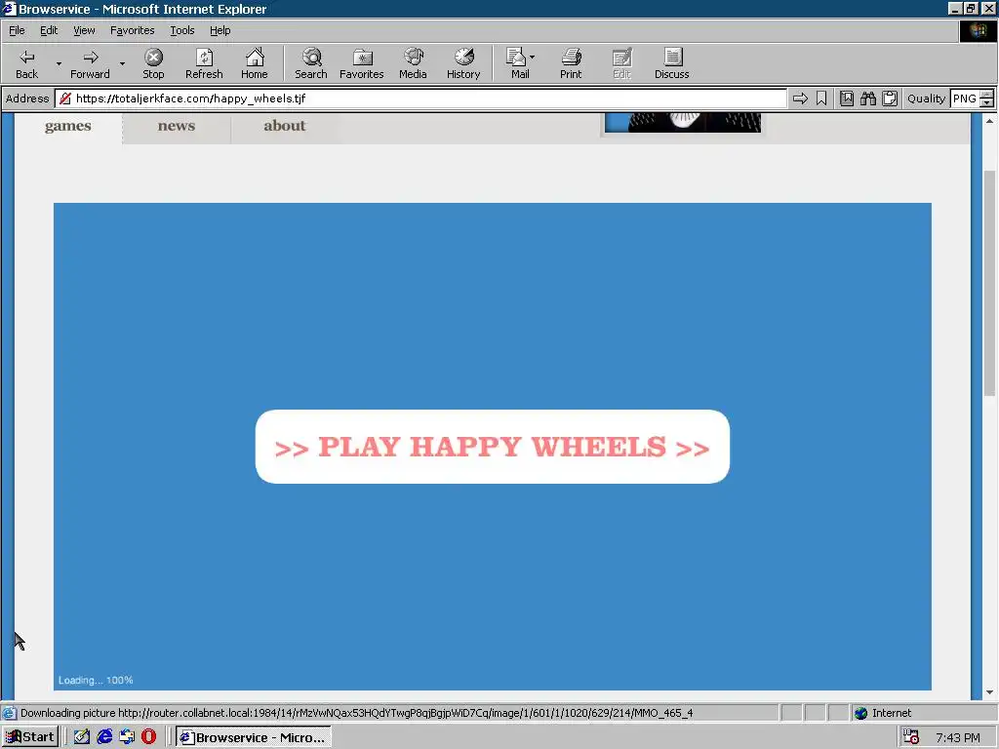
Task: Go to the Home page
Action: [x=255, y=63]
